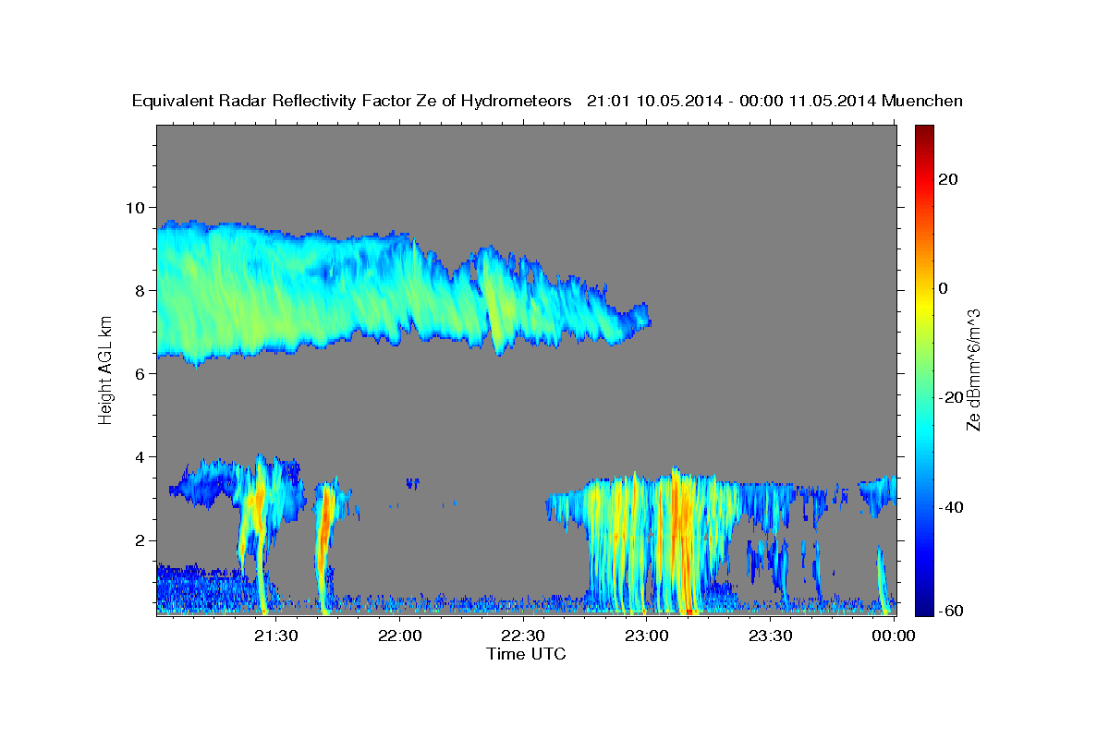Click the colorbar value '-60'
This screenshot has width=1109, height=739.
[x=950, y=610]
